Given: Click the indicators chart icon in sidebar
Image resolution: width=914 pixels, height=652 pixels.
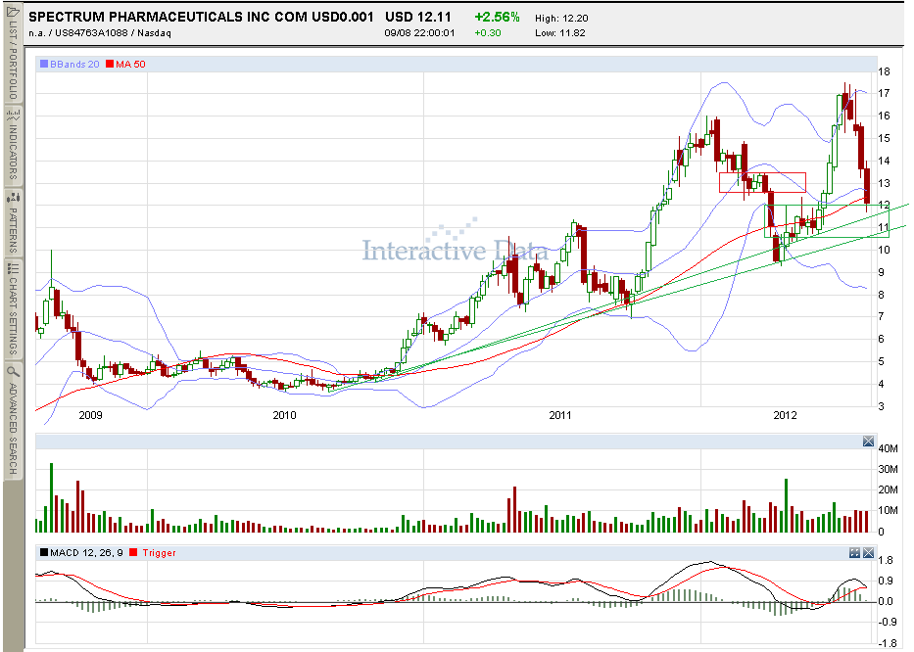Looking at the screenshot, I should [13, 115].
